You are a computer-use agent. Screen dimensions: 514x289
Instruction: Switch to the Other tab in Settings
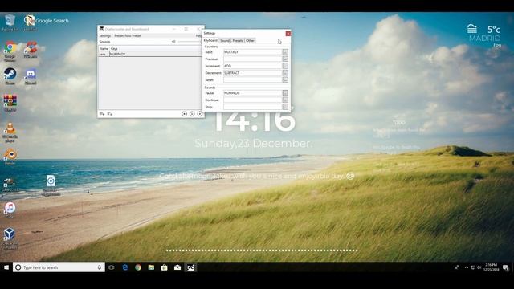tap(250, 41)
